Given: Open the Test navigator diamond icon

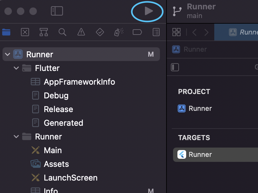Looking at the screenshot, I should [x=100, y=32].
